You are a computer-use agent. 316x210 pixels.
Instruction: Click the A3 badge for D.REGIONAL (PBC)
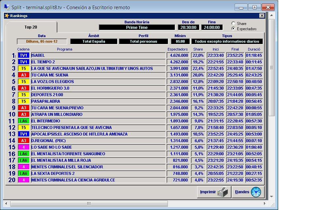tap(24, 141)
